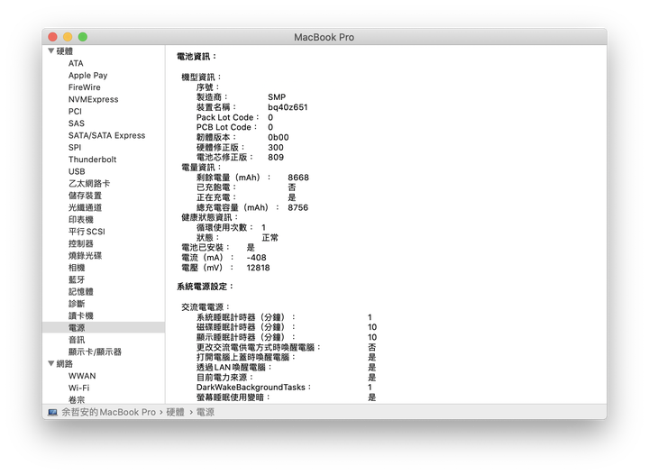Click the 透過 LAN 喚醒電腦 label
649x475 pixels.
coord(233,368)
